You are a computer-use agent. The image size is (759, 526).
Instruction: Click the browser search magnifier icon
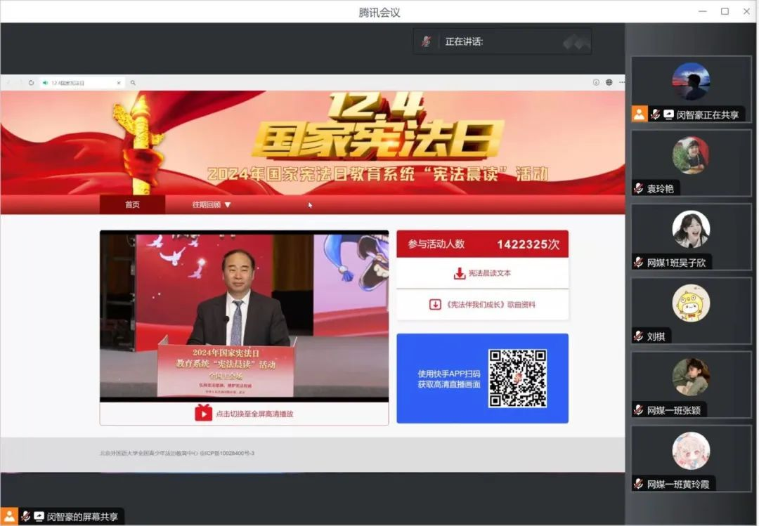(133, 83)
